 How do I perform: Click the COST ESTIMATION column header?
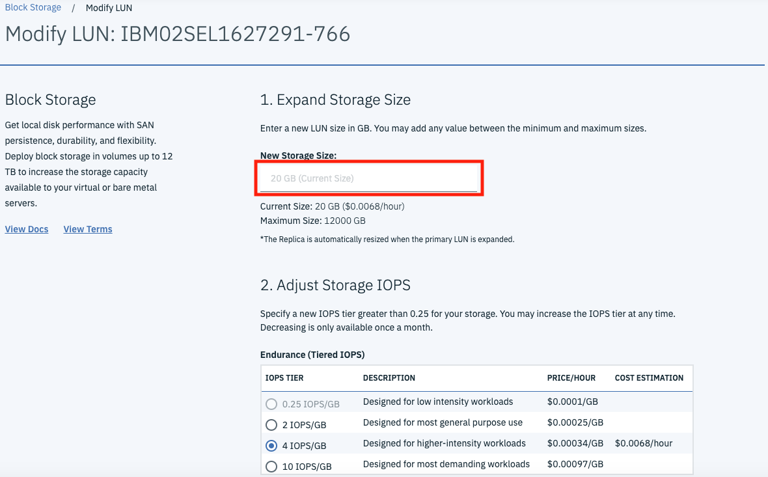(x=649, y=378)
